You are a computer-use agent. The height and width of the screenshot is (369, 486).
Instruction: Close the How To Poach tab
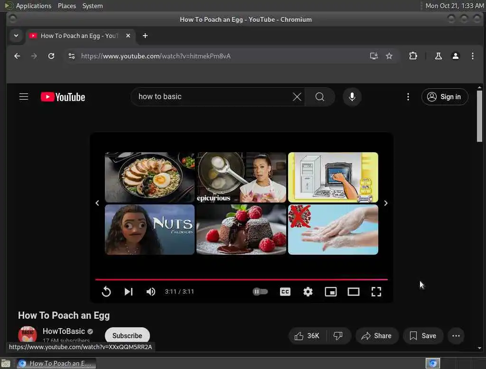[x=128, y=36]
